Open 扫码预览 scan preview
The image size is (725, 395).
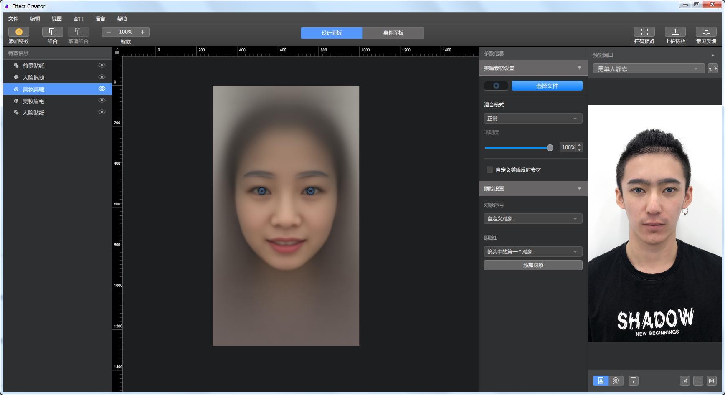click(x=644, y=32)
